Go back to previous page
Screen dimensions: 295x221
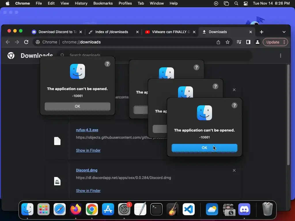(8, 42)
